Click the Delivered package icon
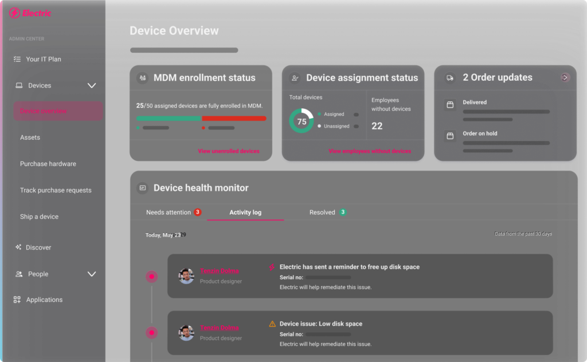587x362 pixels. [451, 104]
